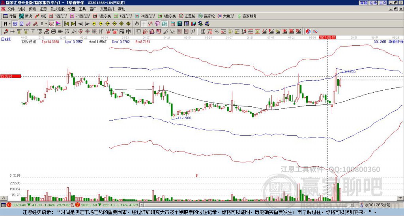Open the 江恩 menu
Image resolution: width=404 pixels, height=216 pixels.
tap(43, 9)
